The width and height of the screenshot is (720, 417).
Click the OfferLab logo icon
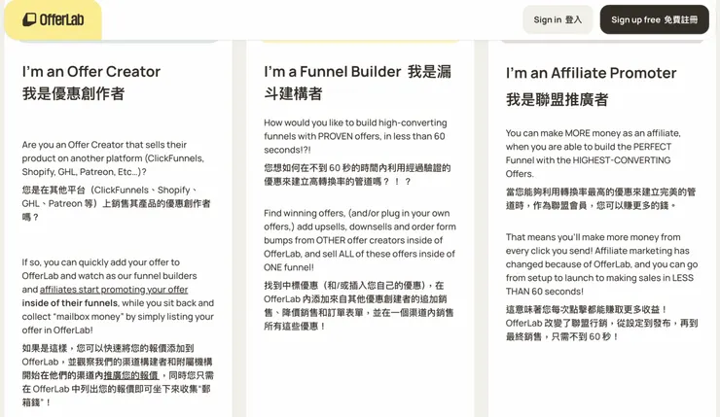tap(29, 19)
